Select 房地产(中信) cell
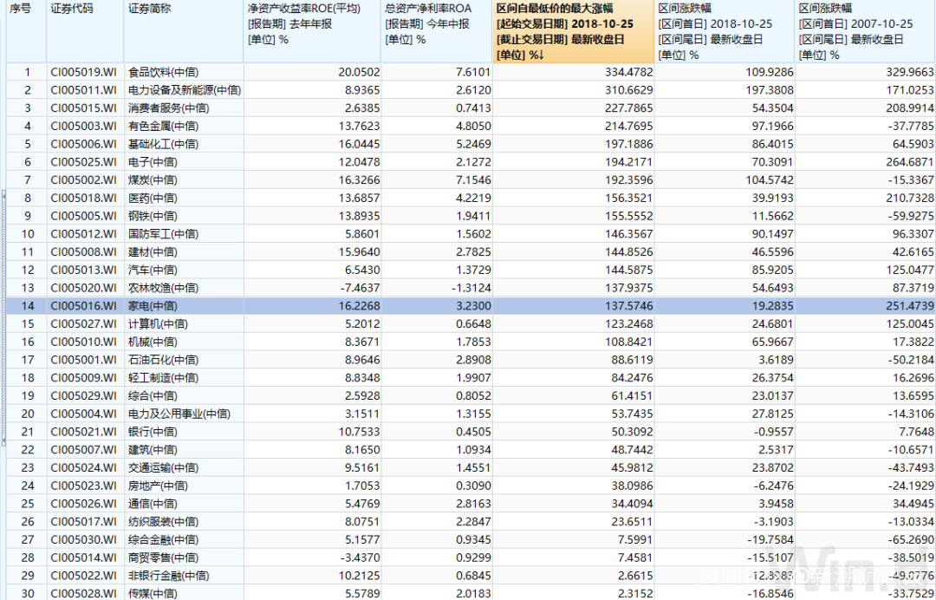Screen dimensions: 936x600 coord(158,486)
